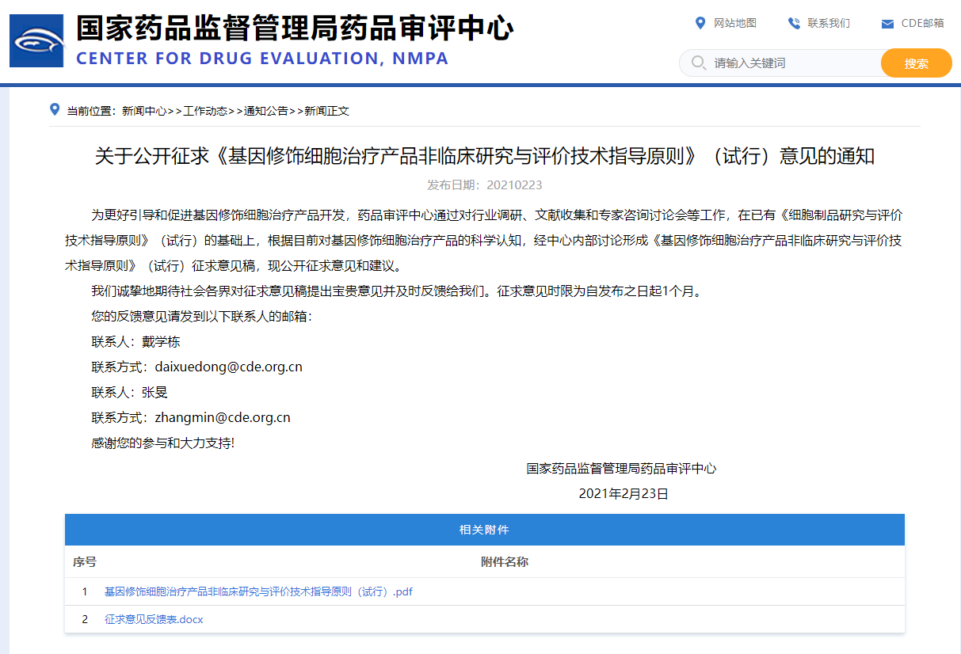Download the 基因修饰细胞治疗产品 .pdf attachment

pyautogui.click(x=258, y=591)
